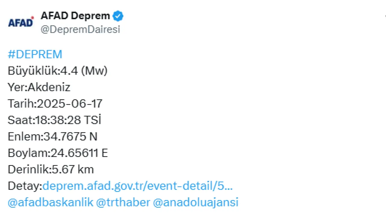Open the @DepremDairesi handle
This screenshot has height=222, width=386.
point(80,29)
